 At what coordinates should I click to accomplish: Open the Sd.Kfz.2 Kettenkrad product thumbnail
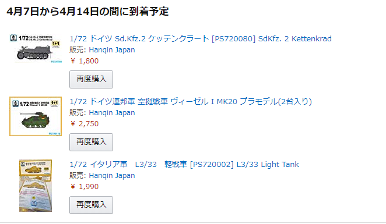click(36, 49)
